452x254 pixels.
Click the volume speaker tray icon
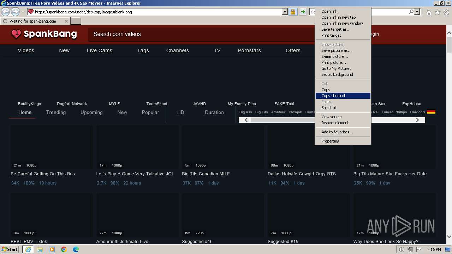click(x=402, y=249)
